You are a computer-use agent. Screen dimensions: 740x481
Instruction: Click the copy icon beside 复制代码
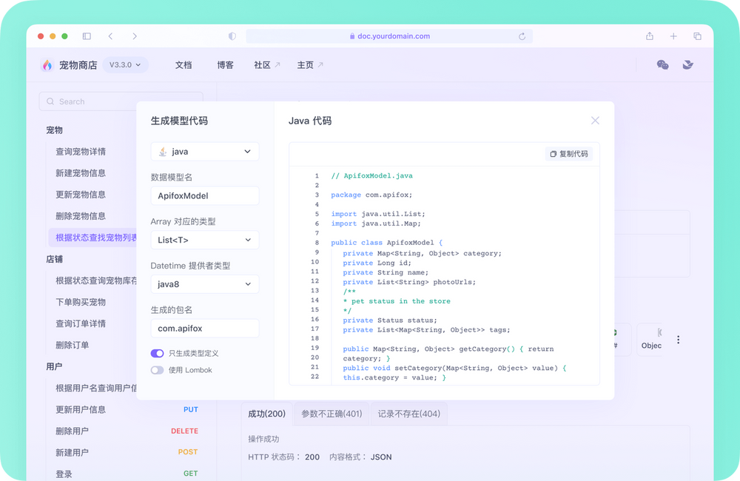pyautogui.click(x=553, y=154)
